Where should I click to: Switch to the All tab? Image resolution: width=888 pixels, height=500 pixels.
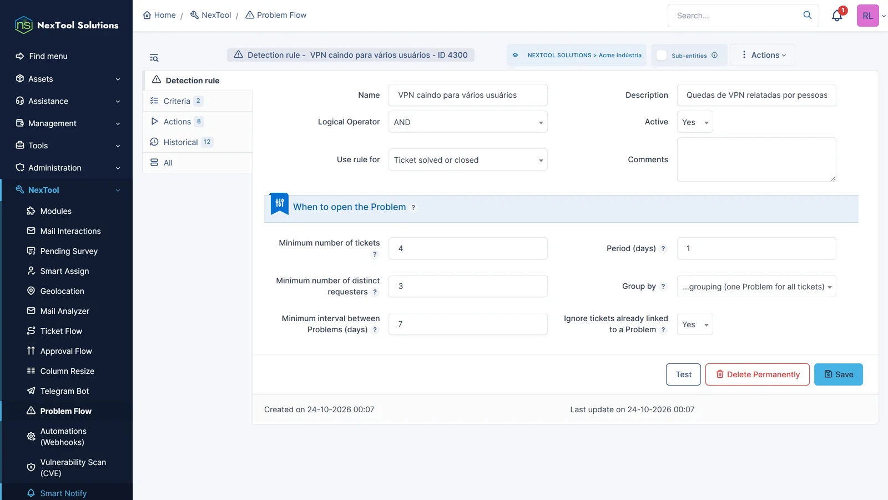[198, 163]
